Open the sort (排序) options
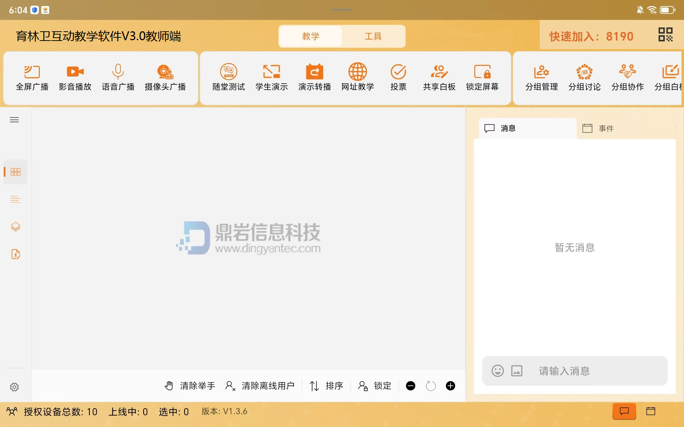The width and height of the screenshot is (684, 427). click(326, 386)
